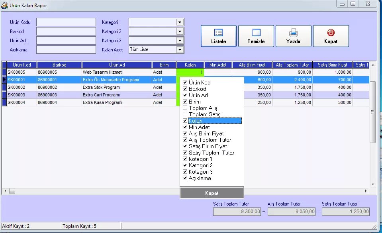Click the 9.300,00 Satış Toplam Tutar field
This screenshot has height=233, width=382.
(x=237, y=211)
